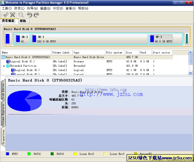Click the partition list scroll down arrow
Viewport: 194px width, 162px height.
(x=190, y=73)
